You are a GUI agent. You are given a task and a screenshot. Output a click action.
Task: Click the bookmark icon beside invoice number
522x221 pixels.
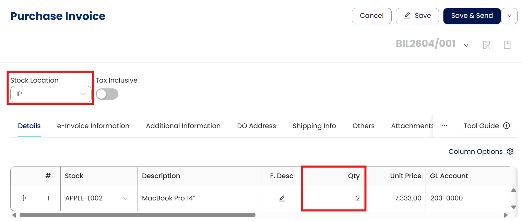point(507,45)
